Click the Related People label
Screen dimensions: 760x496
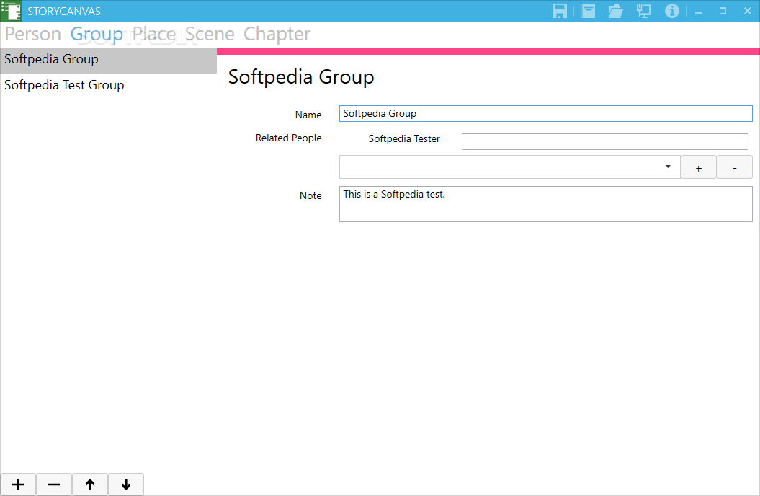288,138
